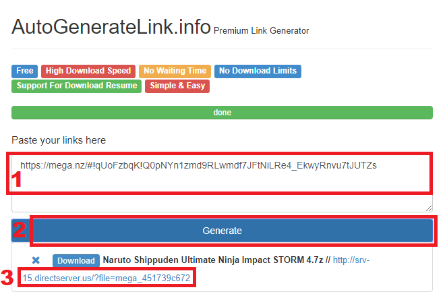The image size is (447, 296).
Task: Click the Paste your links here label
Action: 59,140
